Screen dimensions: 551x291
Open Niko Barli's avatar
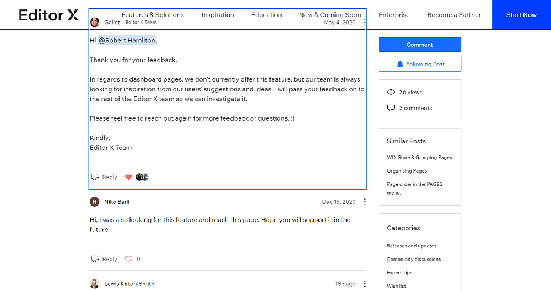95,202
